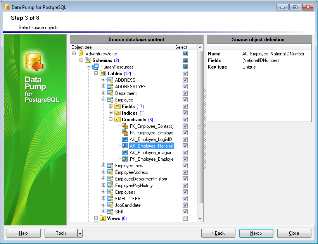The height and width of the screenshot is (244, 318).
Task: Open Help for this wizard step
Action: tap(23, 233)
